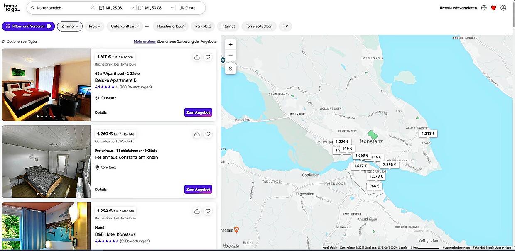Click the 100 Bewertungen rating text
Viewport: 515px width, 251px height.
pyautogui.click(x=135, y=87)
